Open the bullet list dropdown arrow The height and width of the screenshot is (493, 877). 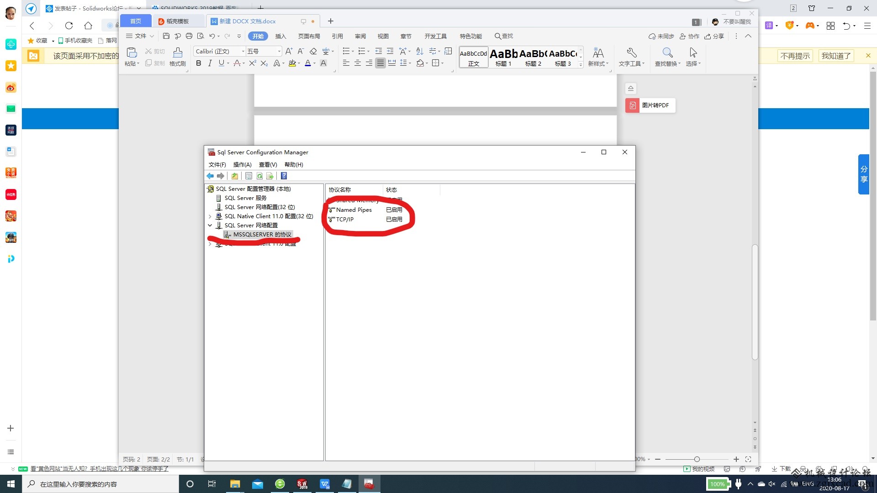tap(353, 52)
